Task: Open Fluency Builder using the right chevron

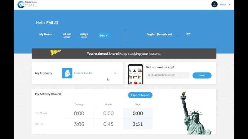Action: click(115, 73)
